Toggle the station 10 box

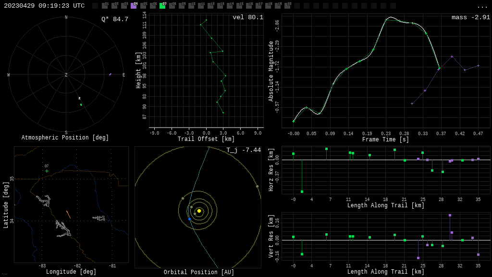(191, 6)
